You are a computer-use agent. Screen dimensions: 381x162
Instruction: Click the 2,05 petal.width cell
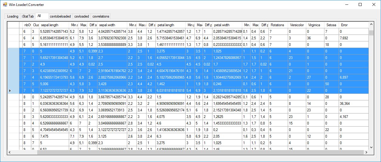(x=227, y=136)
